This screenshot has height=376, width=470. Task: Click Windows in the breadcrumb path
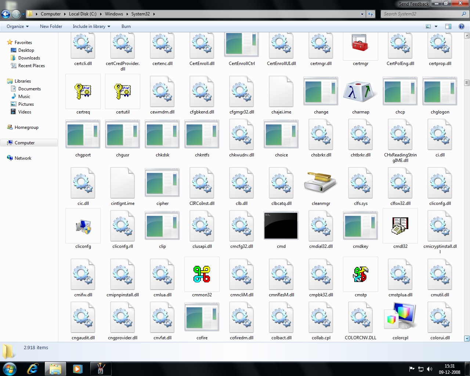[x=114, y=14]
